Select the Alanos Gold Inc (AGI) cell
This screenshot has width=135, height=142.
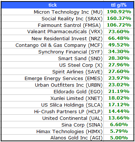point(53,138)
